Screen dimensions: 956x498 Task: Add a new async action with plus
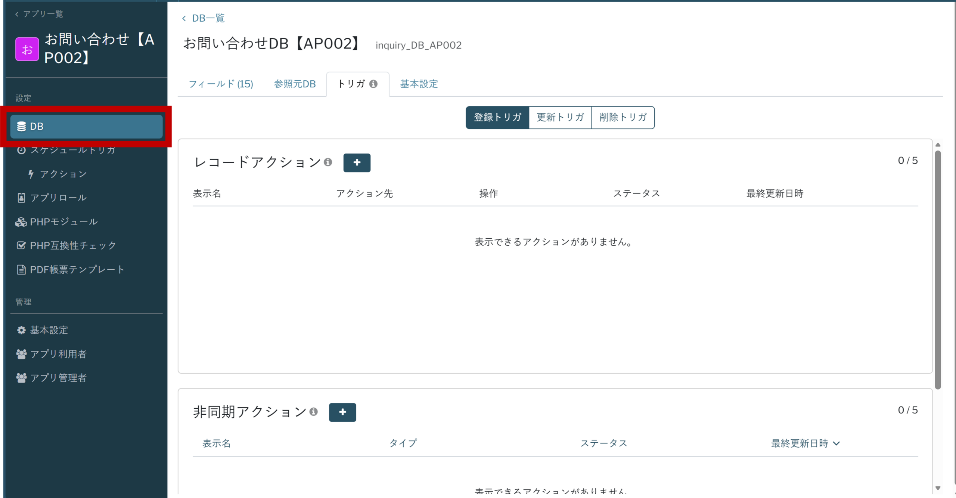tap(342, 412)
